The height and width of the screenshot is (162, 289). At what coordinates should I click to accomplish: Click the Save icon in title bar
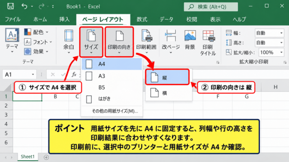[x=10, y=6]
